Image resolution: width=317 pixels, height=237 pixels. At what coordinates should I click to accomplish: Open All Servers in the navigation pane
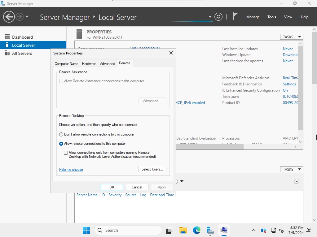coord(22,53)
